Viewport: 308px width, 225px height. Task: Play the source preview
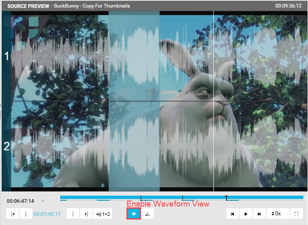pos(246,214)
